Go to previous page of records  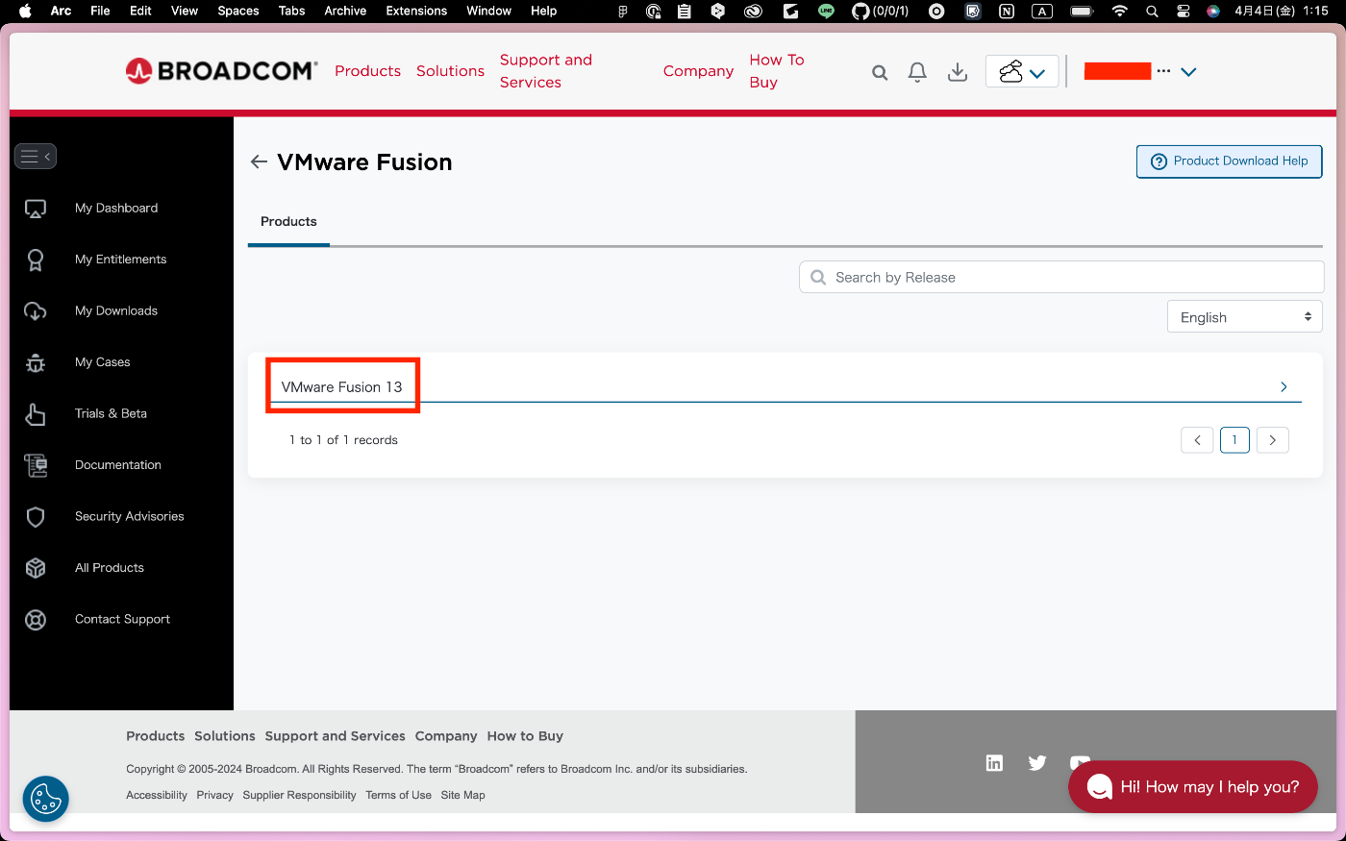[x=1197, y=440]
